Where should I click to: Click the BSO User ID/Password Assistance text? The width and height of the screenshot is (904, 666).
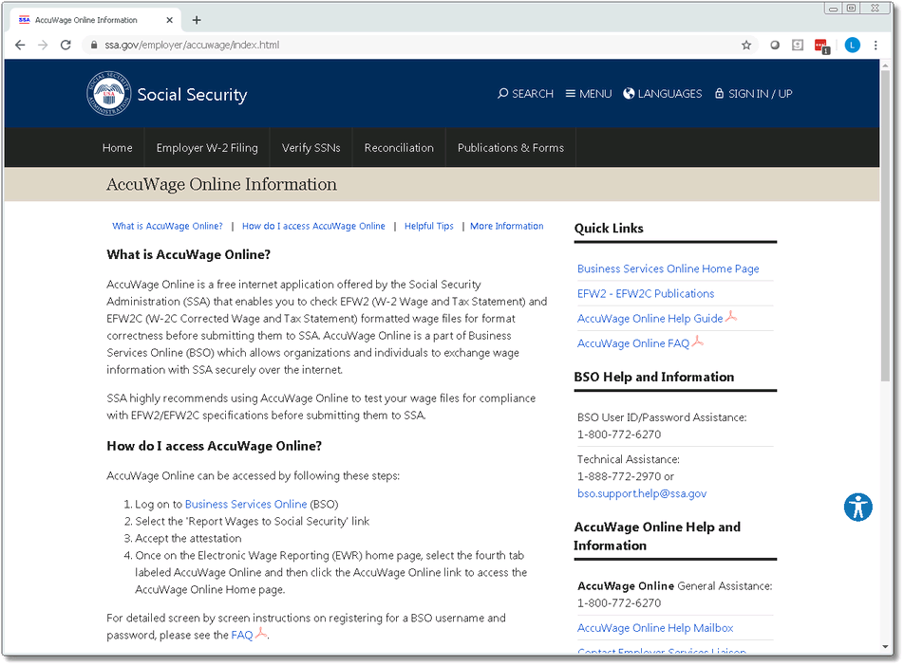(x=661, y=417)
